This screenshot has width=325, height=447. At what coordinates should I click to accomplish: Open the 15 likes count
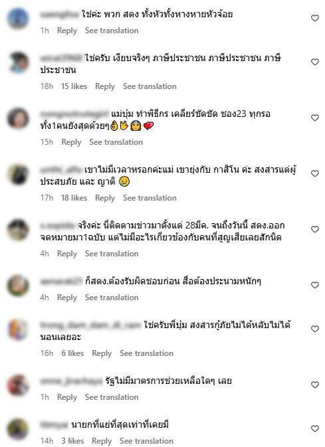74,86
